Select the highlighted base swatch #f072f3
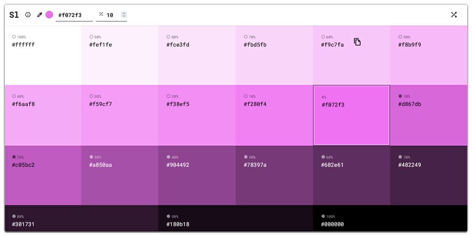472x236 pixels. pyautogui.click(x=351, y=115)
